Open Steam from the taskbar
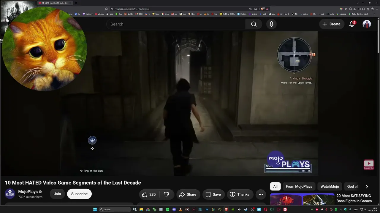 pyautogui.click(x=246, y=209)
